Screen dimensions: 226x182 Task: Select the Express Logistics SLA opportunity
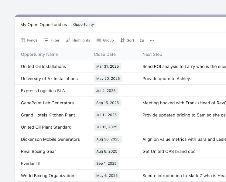click(x=43, y=91)
